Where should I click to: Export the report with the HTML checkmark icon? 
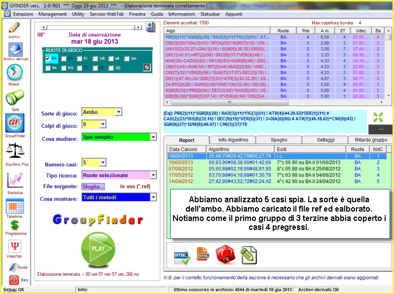182,255
